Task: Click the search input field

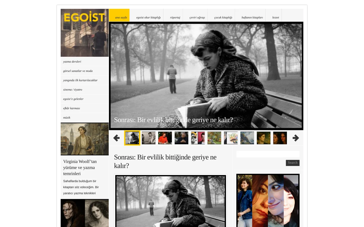Action: click(268, 154)
